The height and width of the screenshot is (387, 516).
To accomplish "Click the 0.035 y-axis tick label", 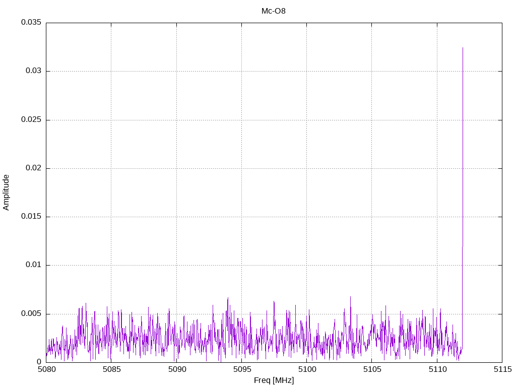I will [31, 23].
